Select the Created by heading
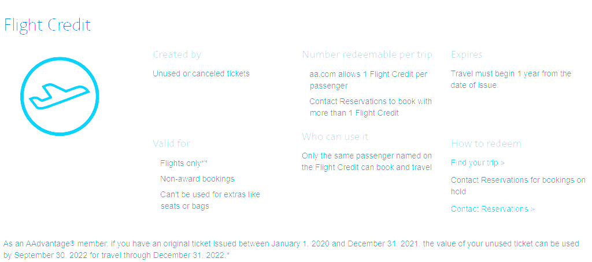This screenshot has width=592, height=262. click(177, 54)
